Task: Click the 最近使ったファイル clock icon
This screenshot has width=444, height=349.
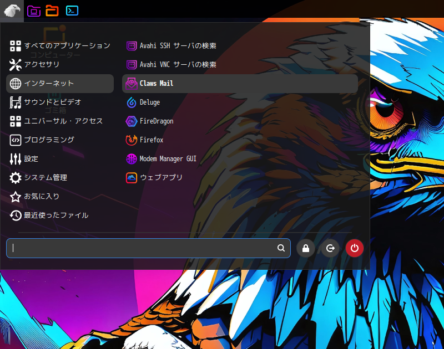Action: (16, 215)
